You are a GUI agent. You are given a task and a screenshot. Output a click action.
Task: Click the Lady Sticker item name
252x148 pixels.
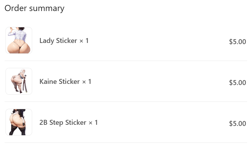click(x=58, y=41)
